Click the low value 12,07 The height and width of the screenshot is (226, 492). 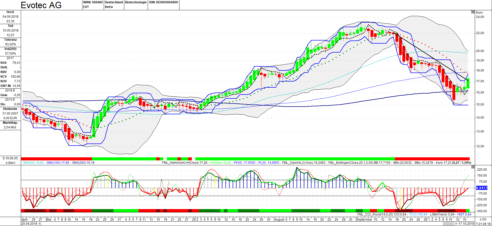[x=11, y=35]
